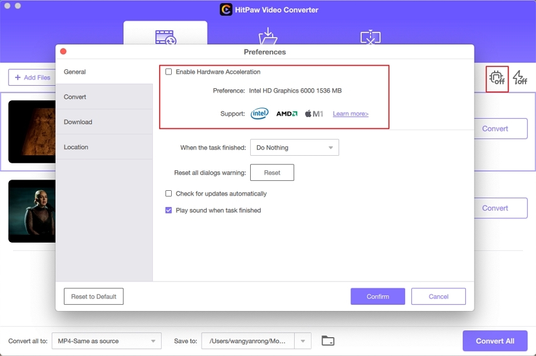536x356 pixels.
Task: Open the MP4-Same as source dropdown
Action: coord(107,340)
